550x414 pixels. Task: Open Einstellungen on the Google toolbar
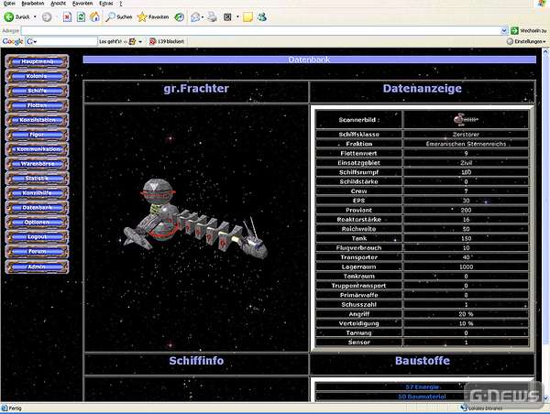coord(526,42)
